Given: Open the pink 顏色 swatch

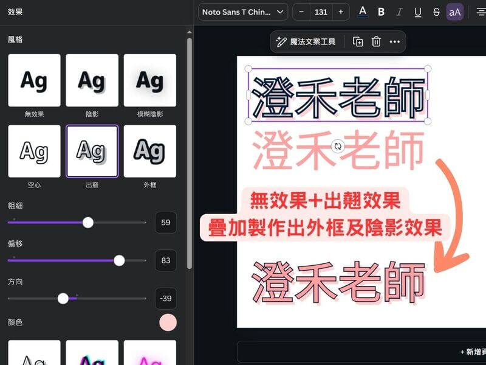Looking at the screenshot, I should coord(168,322).
